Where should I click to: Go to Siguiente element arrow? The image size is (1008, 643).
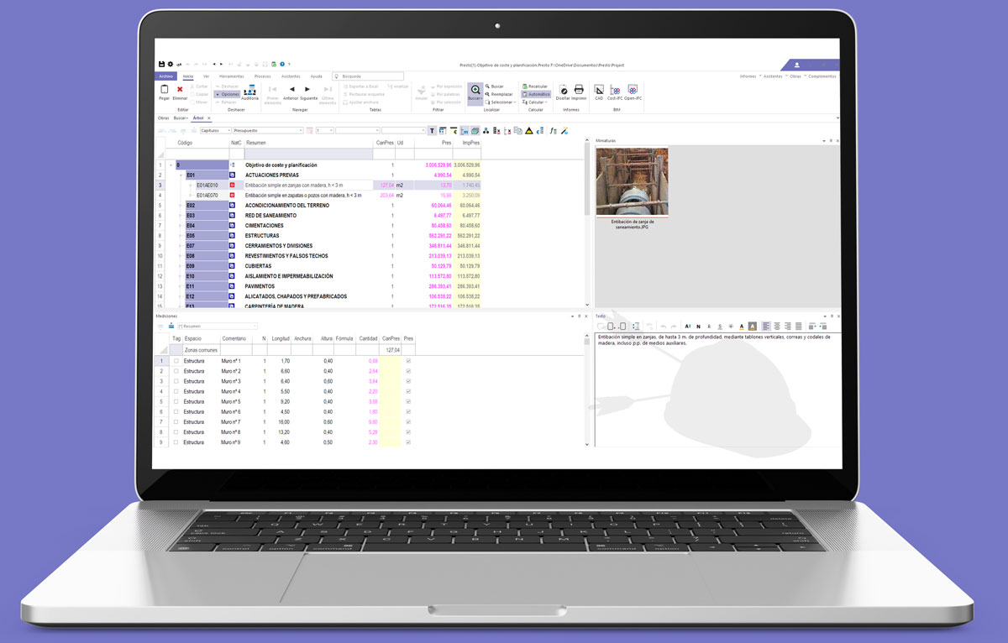pos(309,89)
